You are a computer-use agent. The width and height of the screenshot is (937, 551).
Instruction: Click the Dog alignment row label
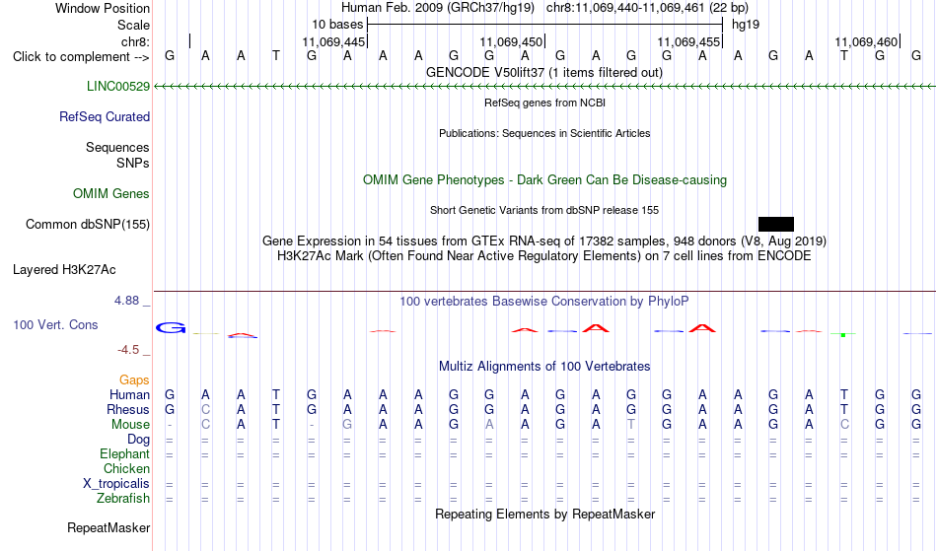(138, 440)
